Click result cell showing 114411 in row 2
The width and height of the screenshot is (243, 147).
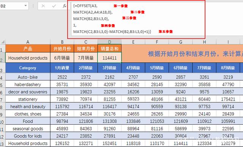(109, 58)
